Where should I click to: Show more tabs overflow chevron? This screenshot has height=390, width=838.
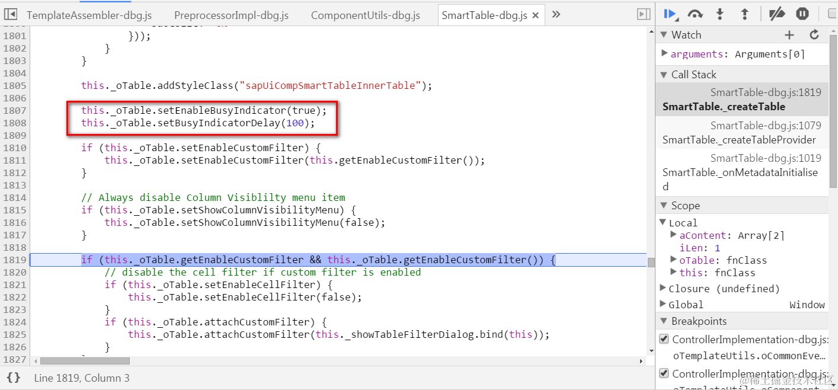click(556, 14)
